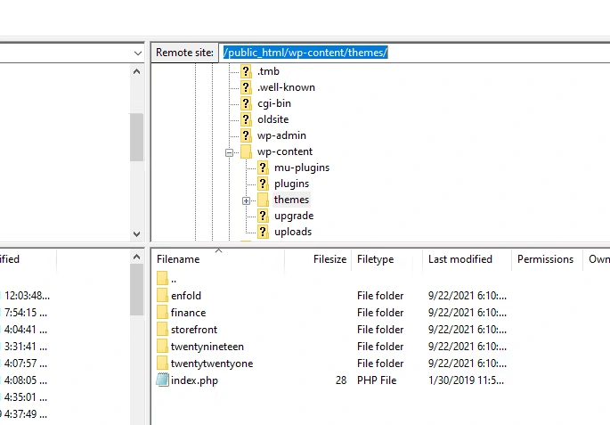Viewport: 610px width, 425px height.
Task: Collapse the wp-content tree node
Action: click(x=230, y=152)
